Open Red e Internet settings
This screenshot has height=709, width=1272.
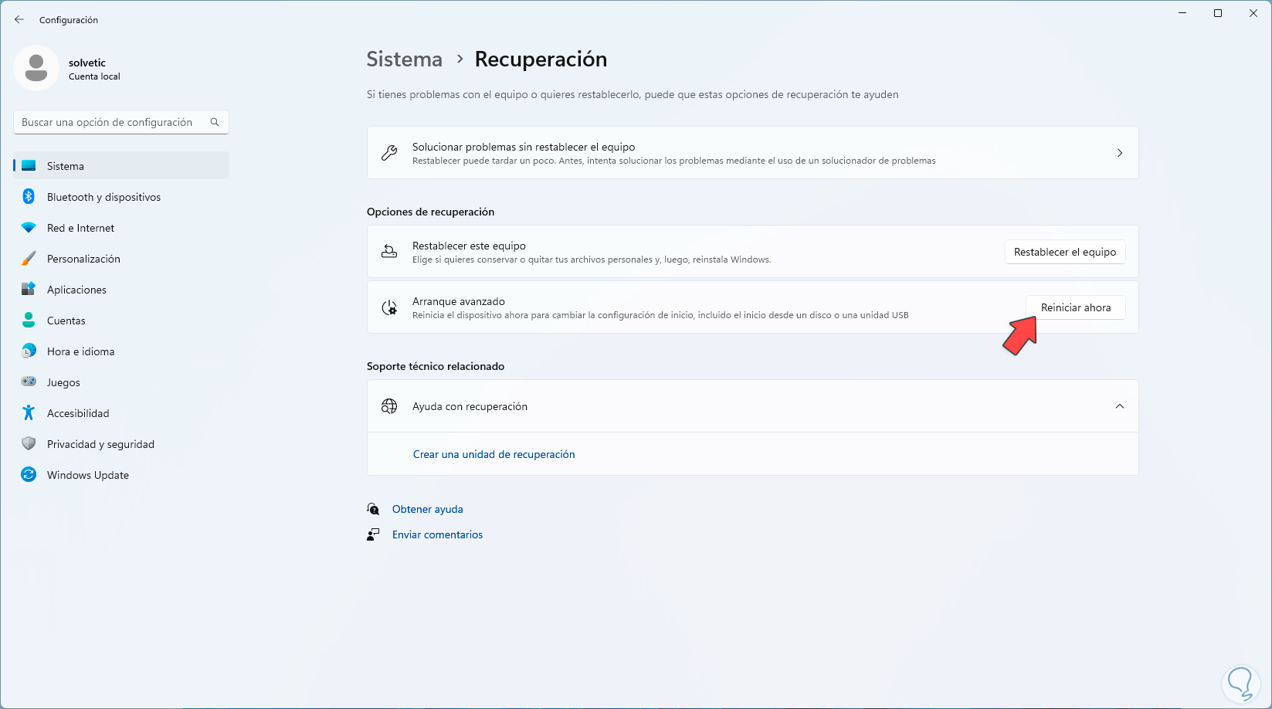point(121,228)
